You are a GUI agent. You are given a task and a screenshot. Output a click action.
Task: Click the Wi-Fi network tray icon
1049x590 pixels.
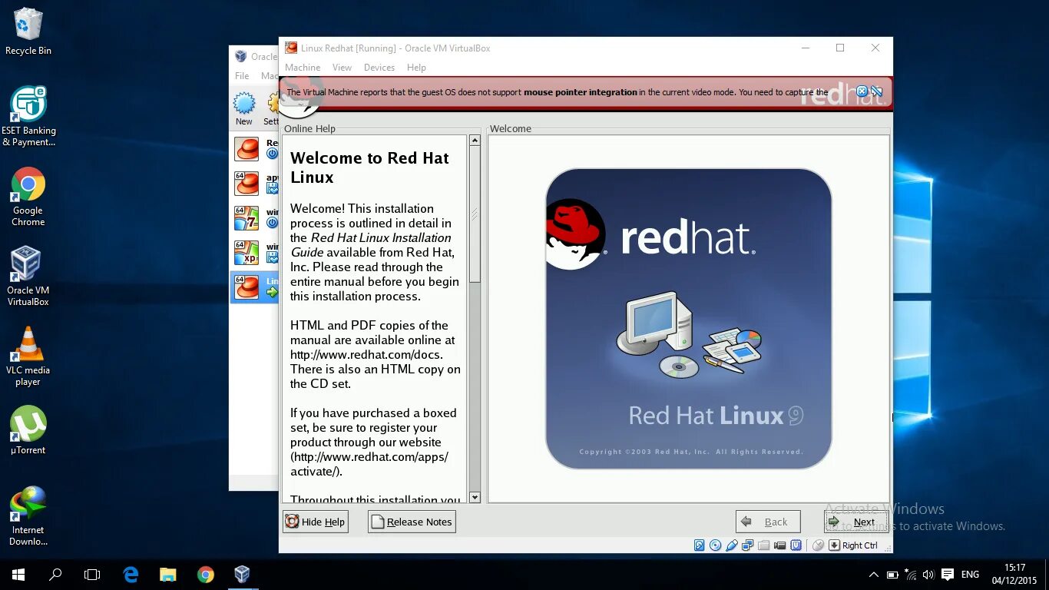pos(911,575)
